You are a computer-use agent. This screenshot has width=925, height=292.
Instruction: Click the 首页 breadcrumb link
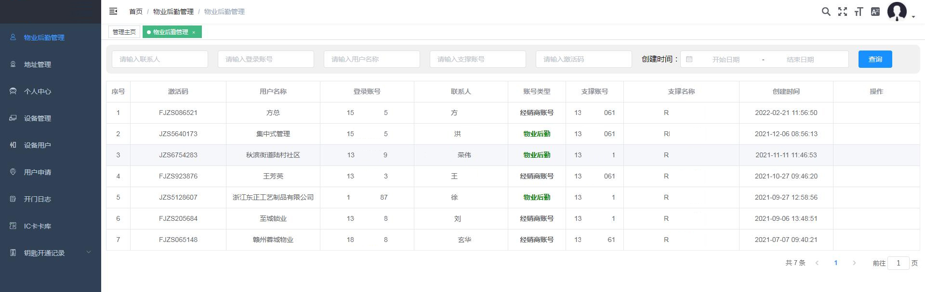pyautogui.click(x=136, y=12)
